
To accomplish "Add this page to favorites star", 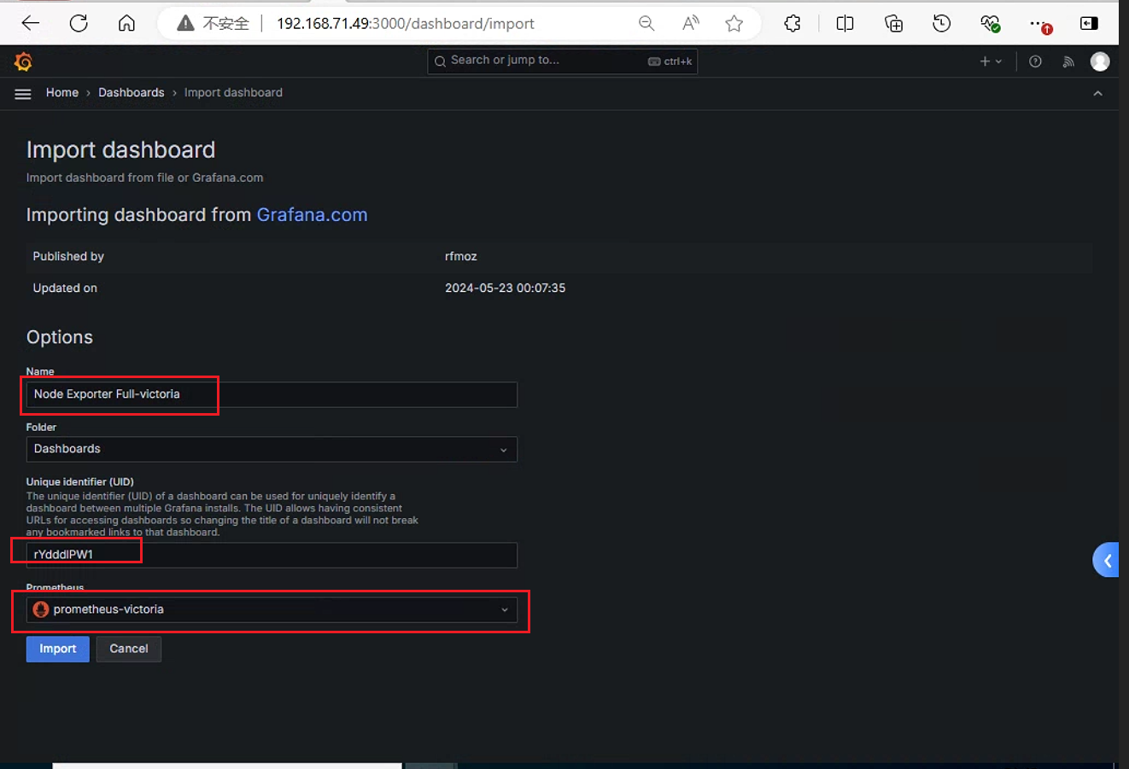I will point(734,24).
